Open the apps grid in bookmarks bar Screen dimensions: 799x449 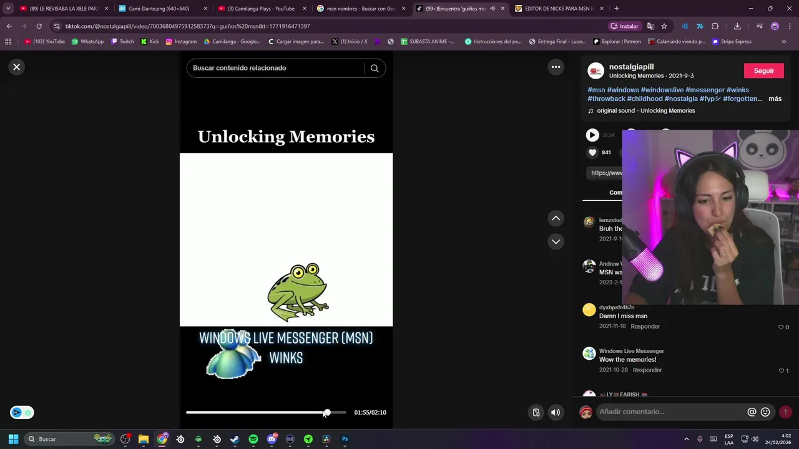tap(8, 42)
